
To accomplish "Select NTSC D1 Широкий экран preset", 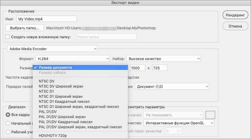I will point(61,96).
